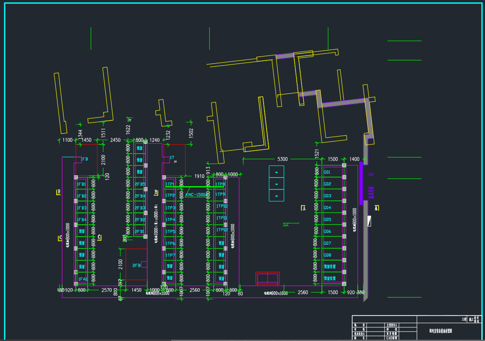Select the 1910 dimension text
The image size is (485, 341).
click(199, 176)
